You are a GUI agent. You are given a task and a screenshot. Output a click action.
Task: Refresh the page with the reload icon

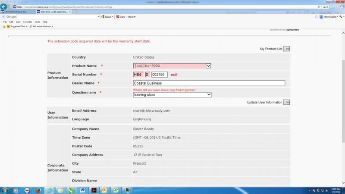point(327,7)
